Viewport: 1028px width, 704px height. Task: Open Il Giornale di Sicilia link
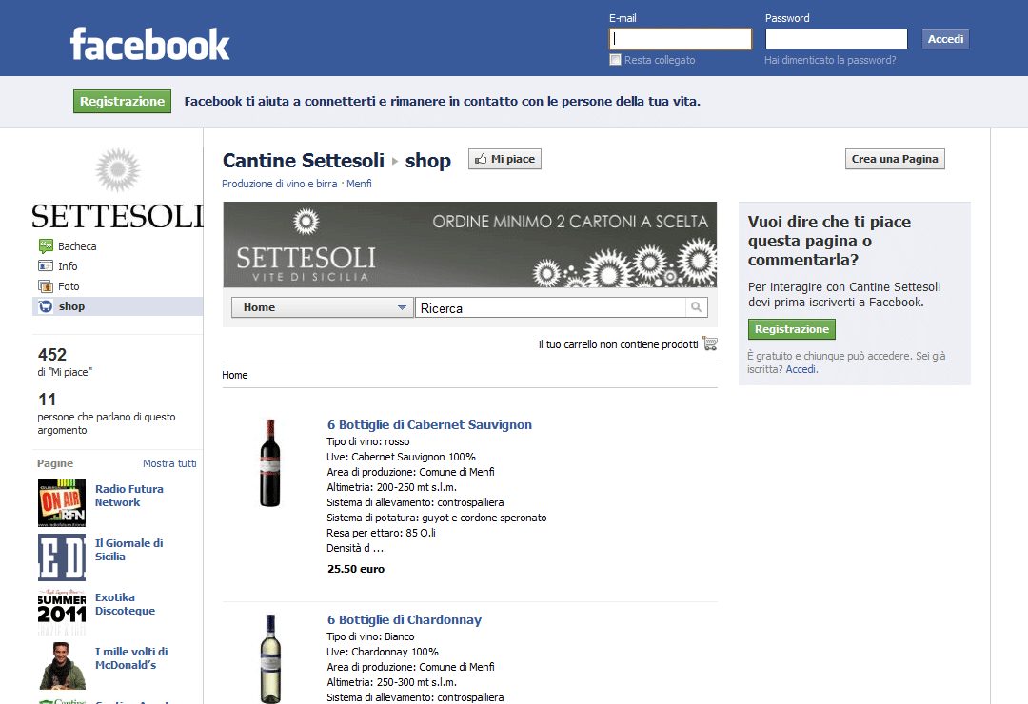(129, 550)
